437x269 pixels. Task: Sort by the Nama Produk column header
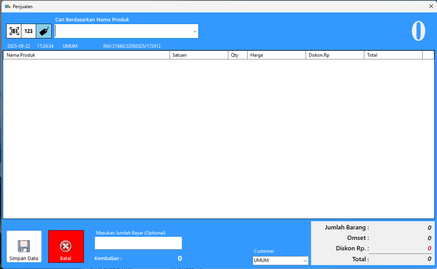point(86,55)
